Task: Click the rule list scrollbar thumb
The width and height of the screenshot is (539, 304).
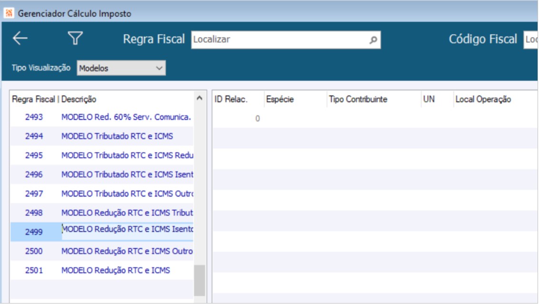Action: click(200, 280)
